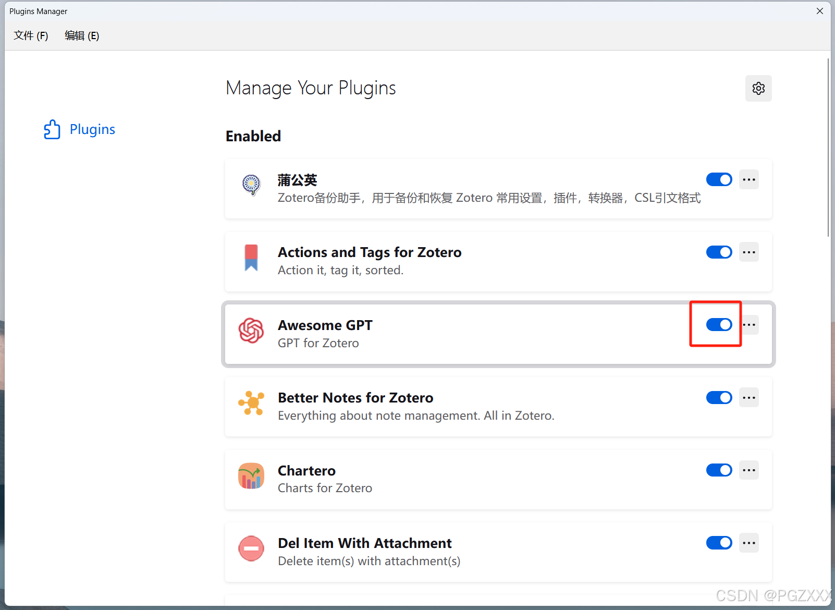Click the Enabled section heading
Viewport: 835px width, 610px height.
click(x=253, y=136)
